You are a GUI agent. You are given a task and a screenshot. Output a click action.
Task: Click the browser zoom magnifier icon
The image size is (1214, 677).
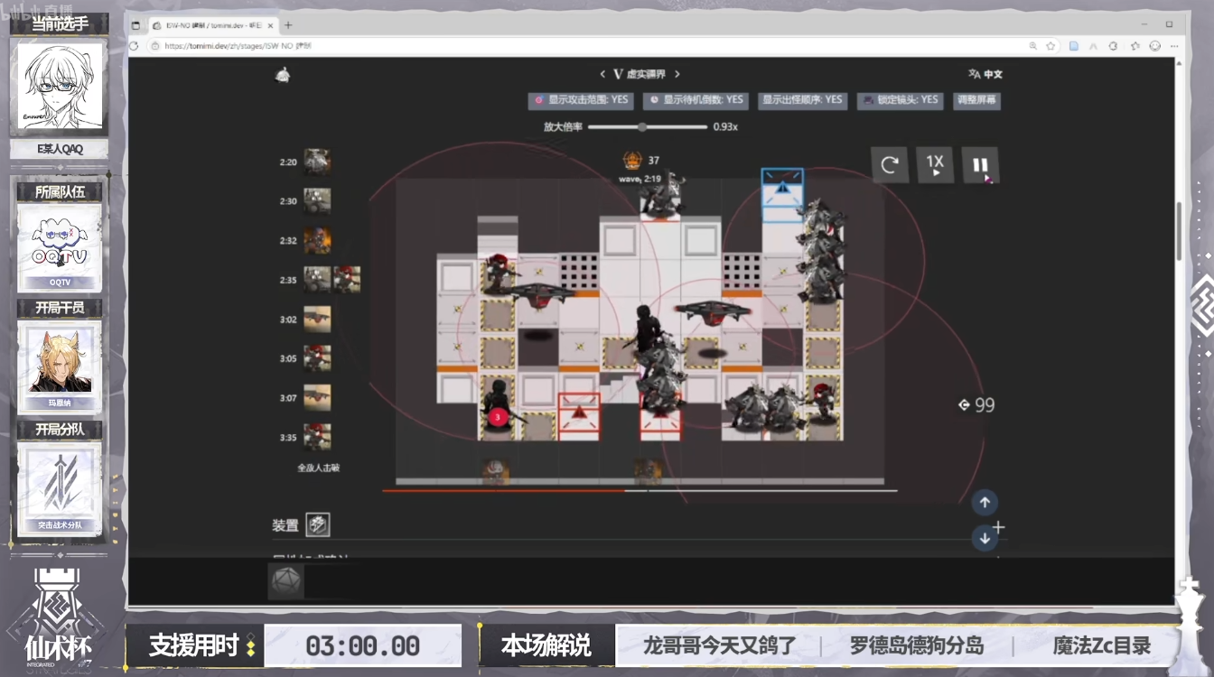click(1032, 46)
